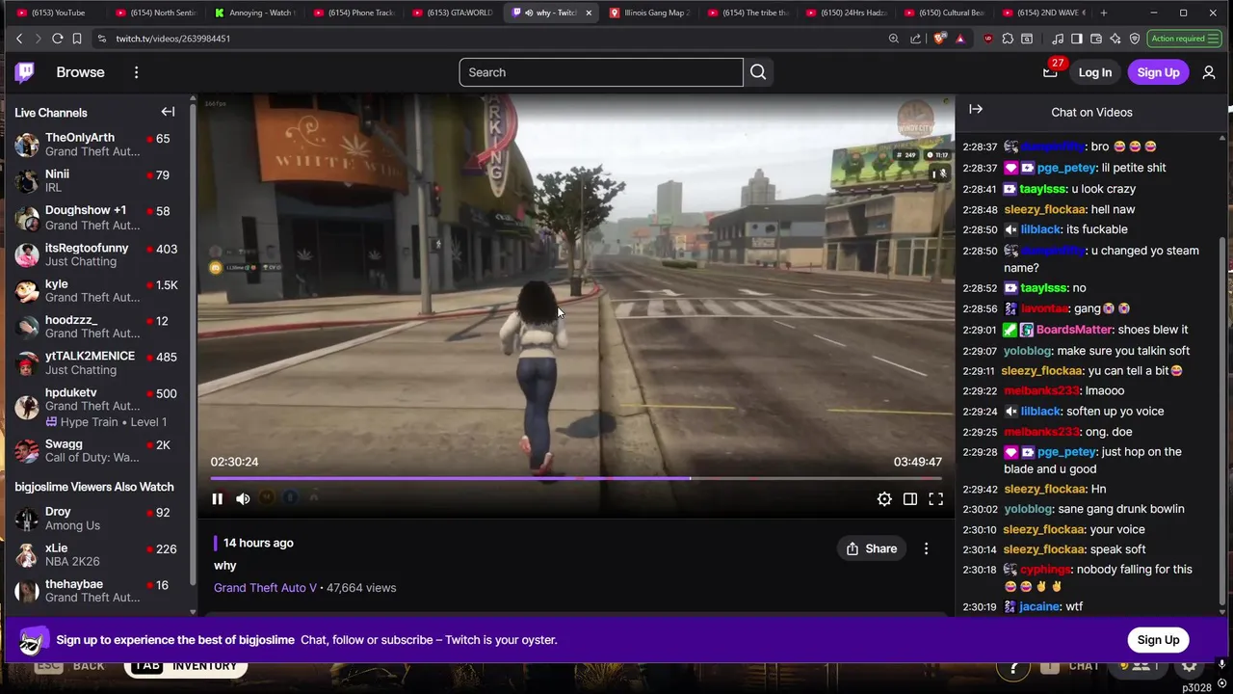Screen dimensions: 1233x694
Task: Click jacaine username in chat
Action: [x=1039, y=606]
